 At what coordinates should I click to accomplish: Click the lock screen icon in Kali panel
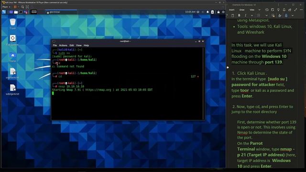(219, 12)
